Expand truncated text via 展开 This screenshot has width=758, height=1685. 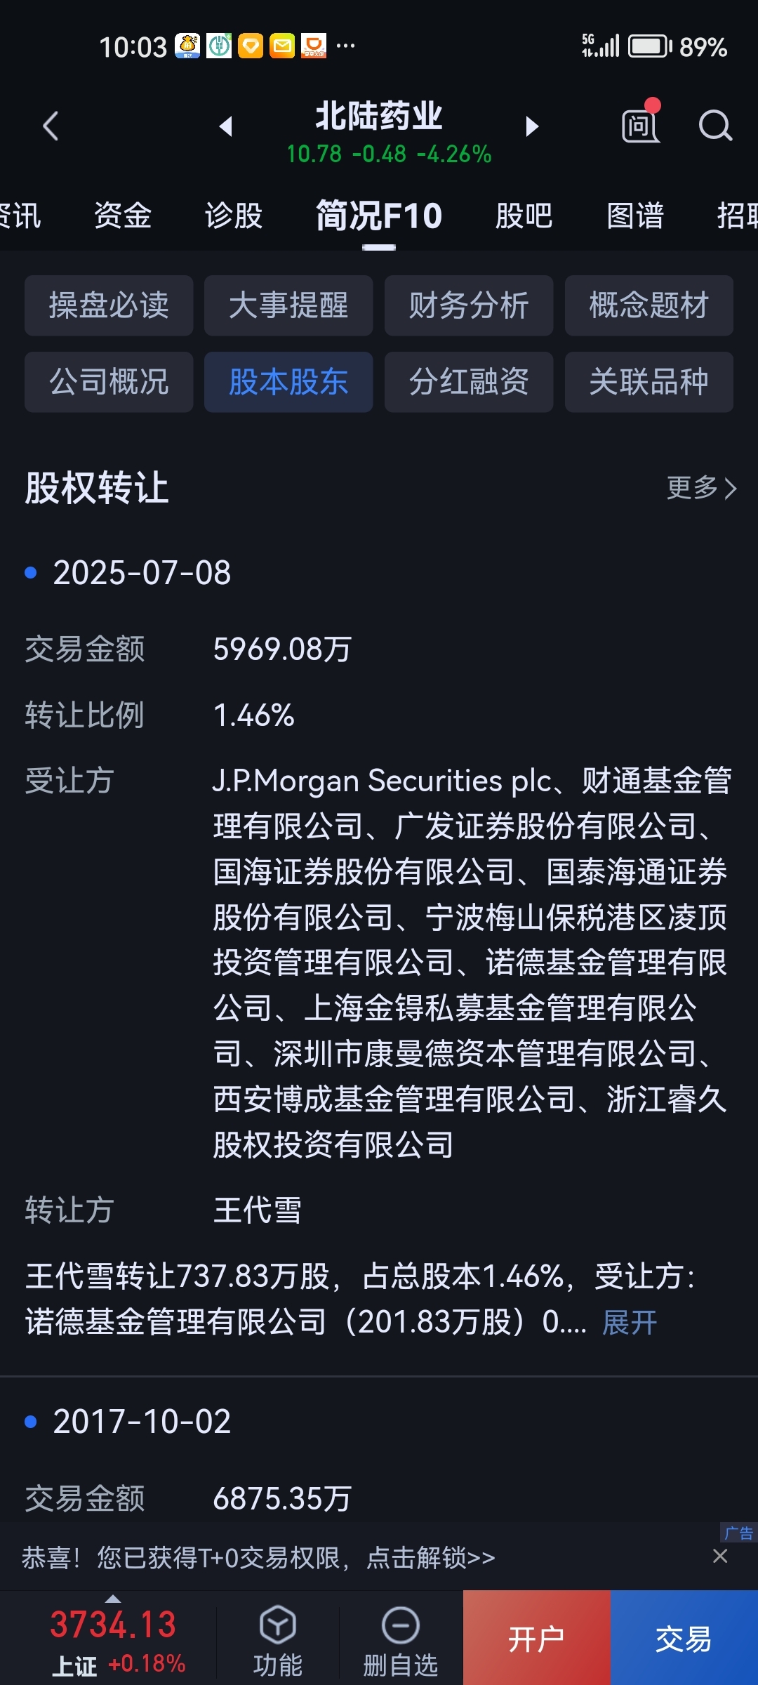coord(630,1323)
